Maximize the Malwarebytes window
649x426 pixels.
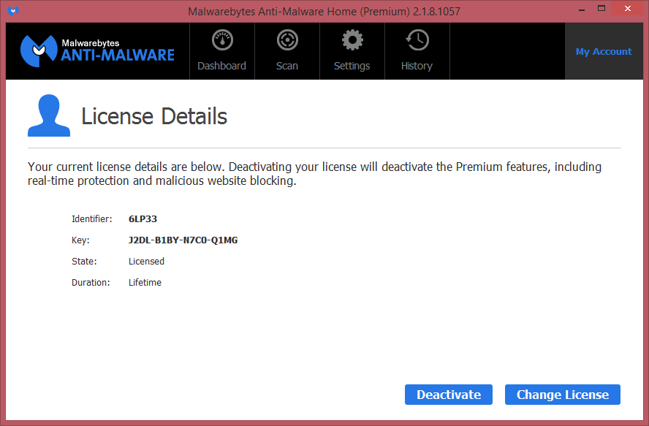[601, 9]
